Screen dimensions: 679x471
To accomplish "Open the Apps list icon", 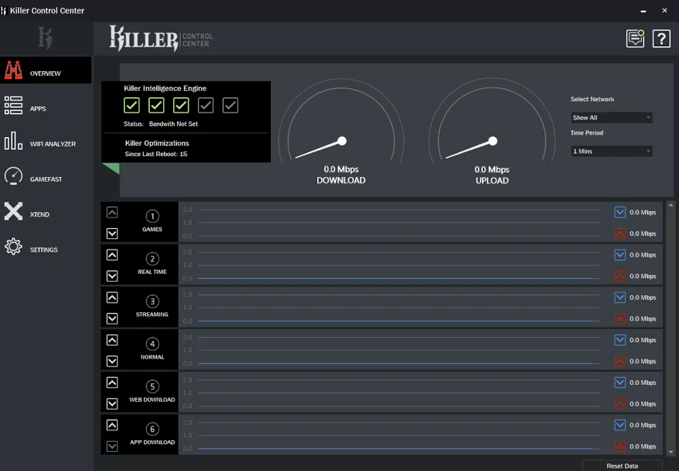I will click(14, 105).
